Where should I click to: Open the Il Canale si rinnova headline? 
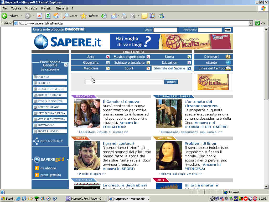(121, 102)
